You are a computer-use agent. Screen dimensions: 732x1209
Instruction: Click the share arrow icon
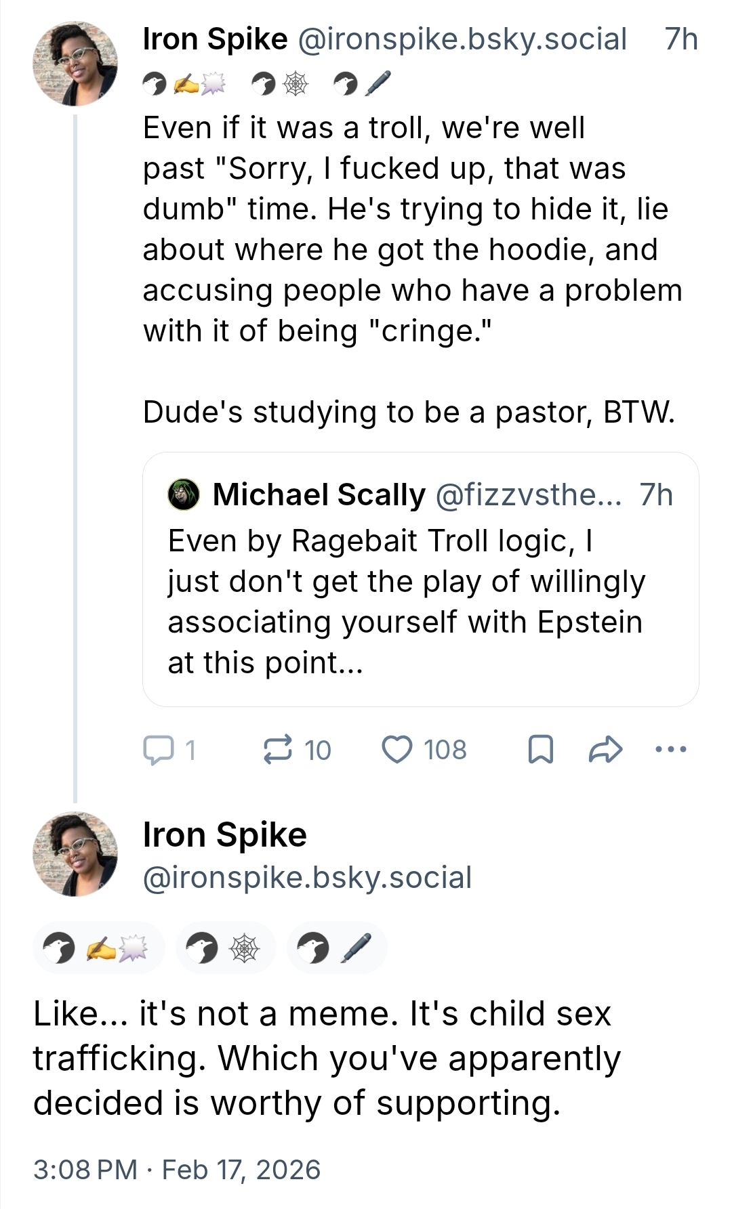coord(605,750)
